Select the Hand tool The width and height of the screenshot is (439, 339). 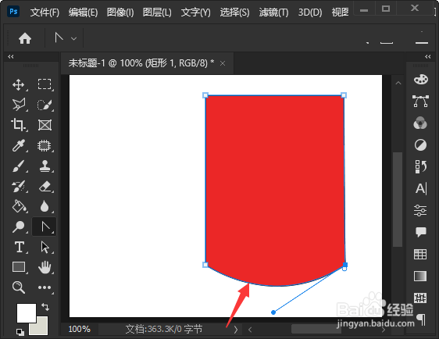pos(45,267)
